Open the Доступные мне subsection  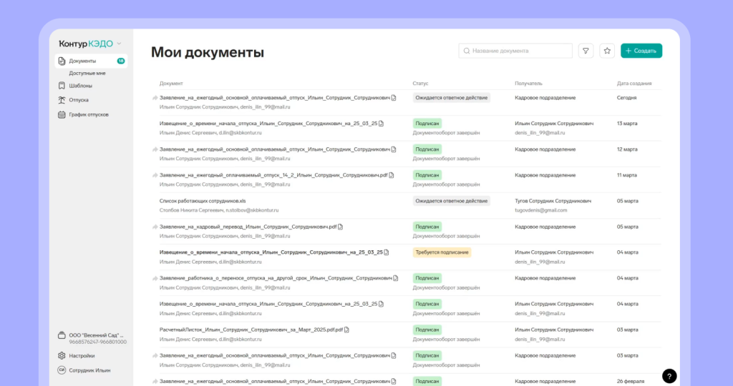coord(87,73)
